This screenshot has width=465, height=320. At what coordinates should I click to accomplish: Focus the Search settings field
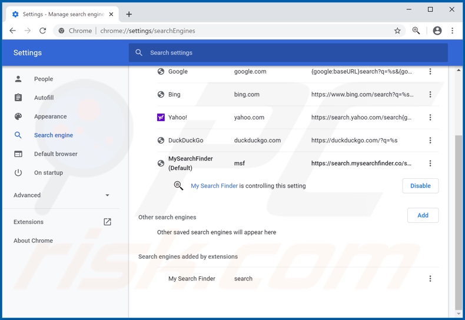pyautogui.click(x=288, y=52)
